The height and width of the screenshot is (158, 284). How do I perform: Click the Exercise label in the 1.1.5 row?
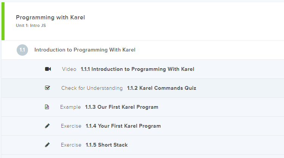click(71, 145)
